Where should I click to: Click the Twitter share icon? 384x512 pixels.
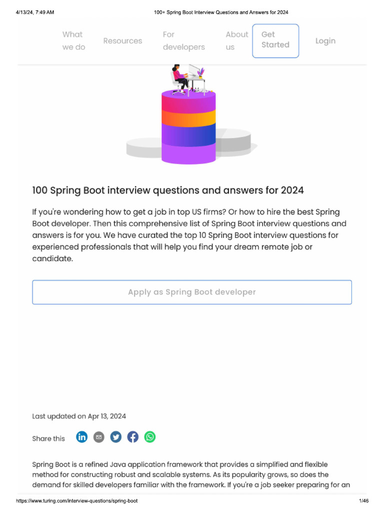click(116, 437)
